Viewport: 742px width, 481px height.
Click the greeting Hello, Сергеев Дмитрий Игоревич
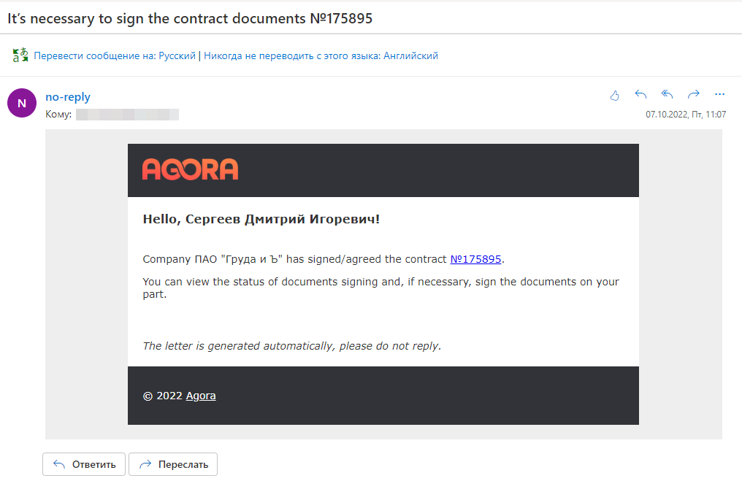(x=261, y=219)
